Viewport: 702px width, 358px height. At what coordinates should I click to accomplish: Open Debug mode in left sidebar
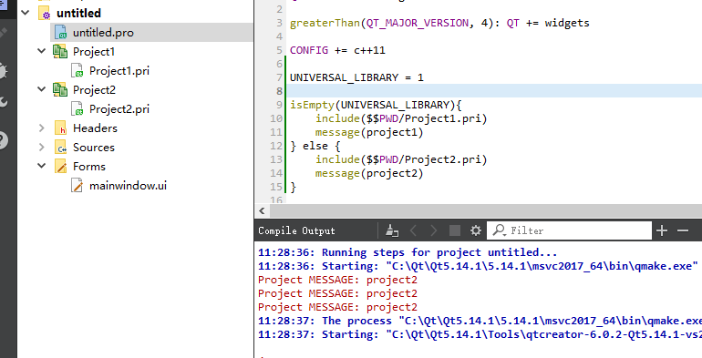(x=4, y=71)
